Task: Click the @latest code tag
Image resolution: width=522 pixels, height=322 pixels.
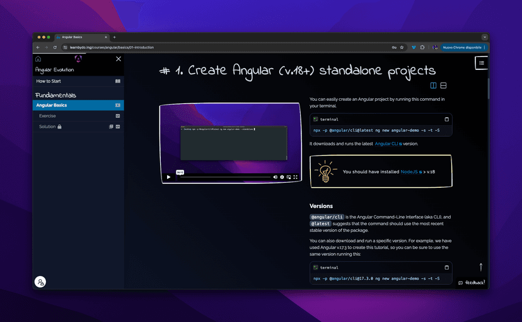Action: point(320,224)
